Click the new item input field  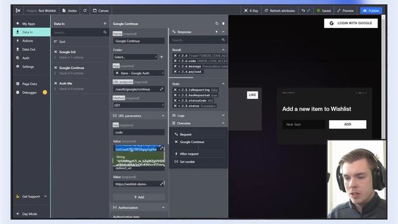click(x=304, y=124)
